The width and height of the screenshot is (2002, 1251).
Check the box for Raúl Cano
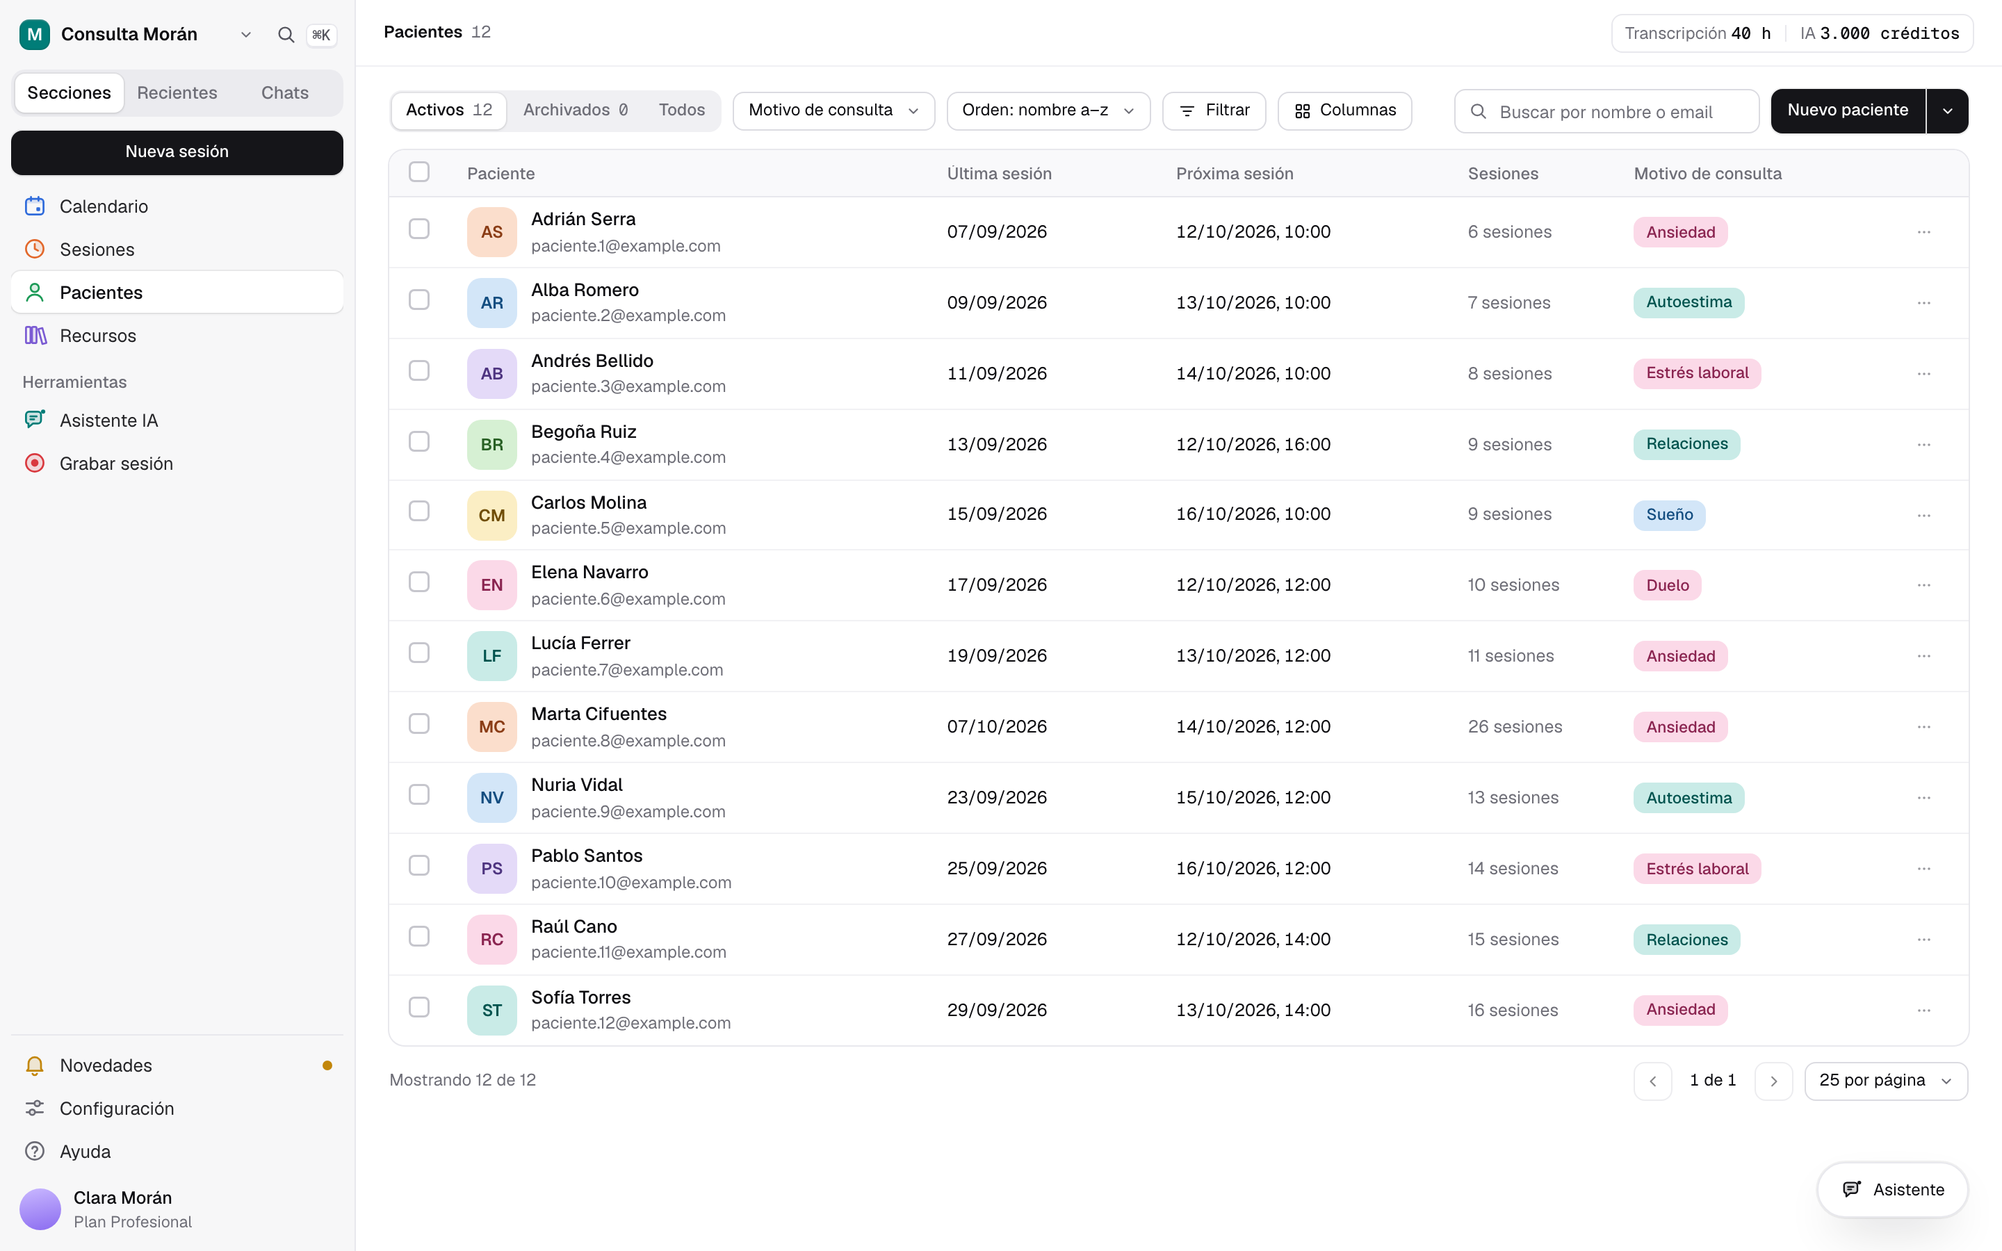419,935
